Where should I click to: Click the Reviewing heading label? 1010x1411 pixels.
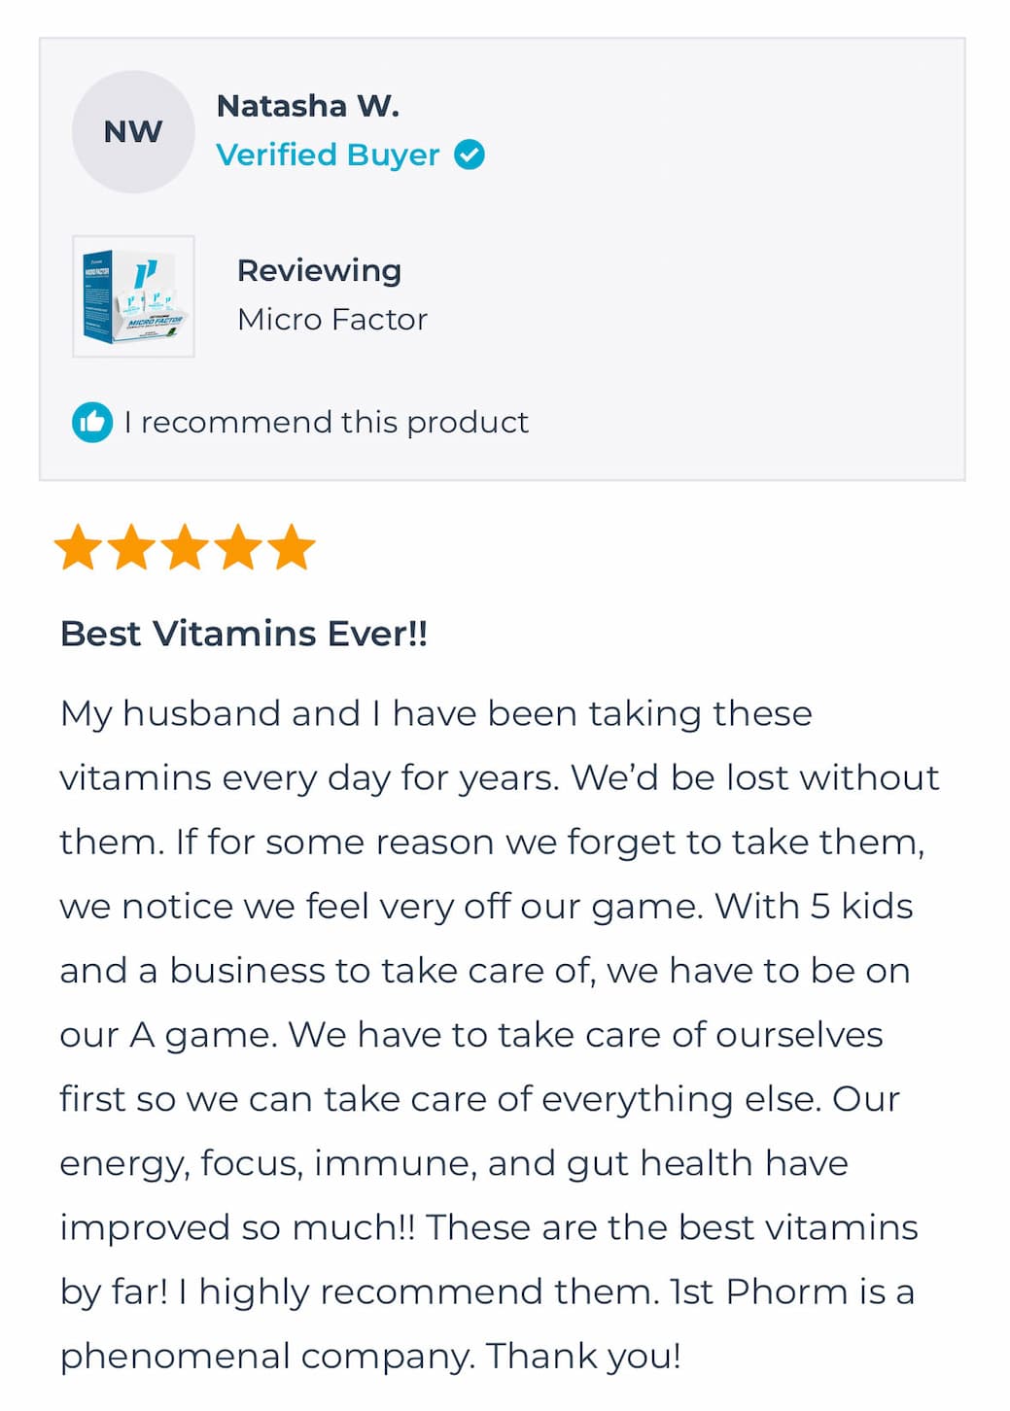pyautogui.click(x=319, y=270)
